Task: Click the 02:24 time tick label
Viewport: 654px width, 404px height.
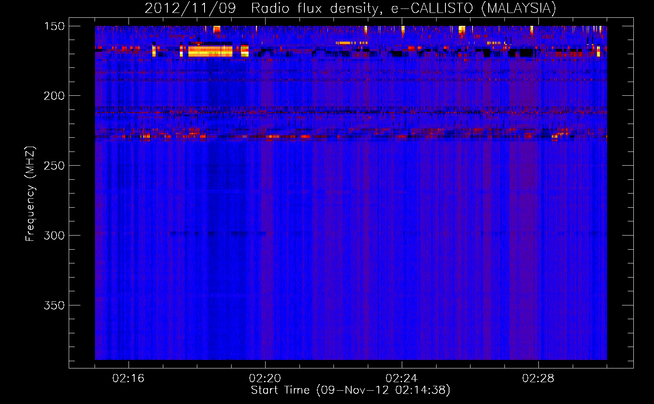Action: point(402,379)
